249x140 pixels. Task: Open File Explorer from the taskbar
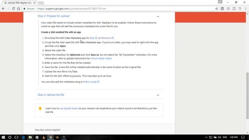30,137
